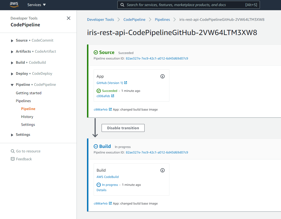Click the Feedback comment icon
The image size is (281, 219).
(13, 159)
